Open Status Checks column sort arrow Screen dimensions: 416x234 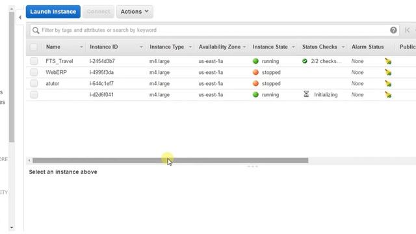pyautogui.click(x=343, y=47)
